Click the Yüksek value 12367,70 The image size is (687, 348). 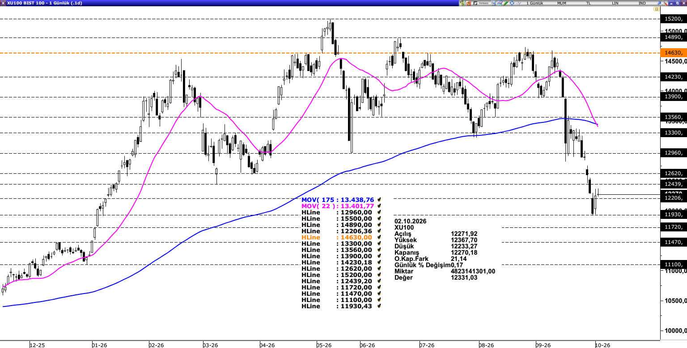465,240
